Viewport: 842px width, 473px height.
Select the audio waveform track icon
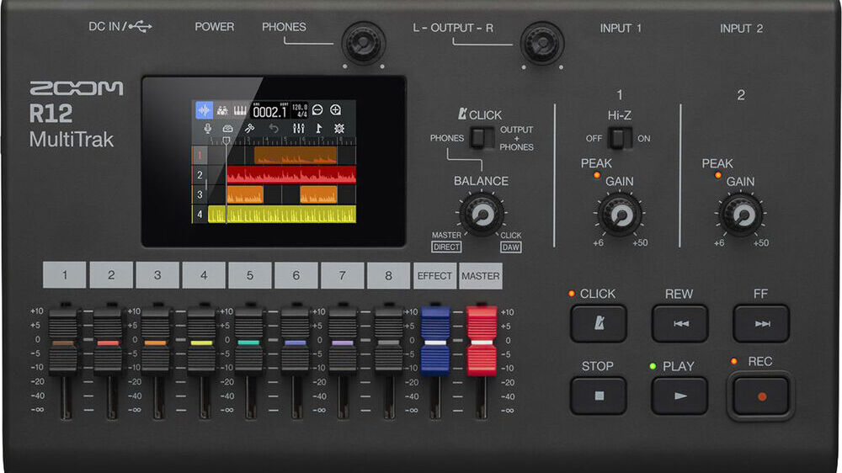point(204,110)
